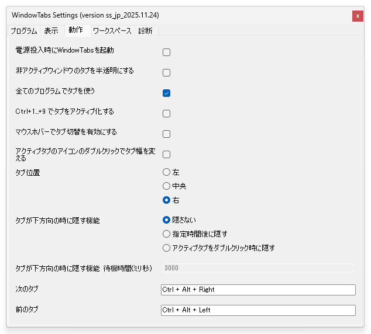Uncheck 全てのプログラムでタブを使う

click(166, 93)
